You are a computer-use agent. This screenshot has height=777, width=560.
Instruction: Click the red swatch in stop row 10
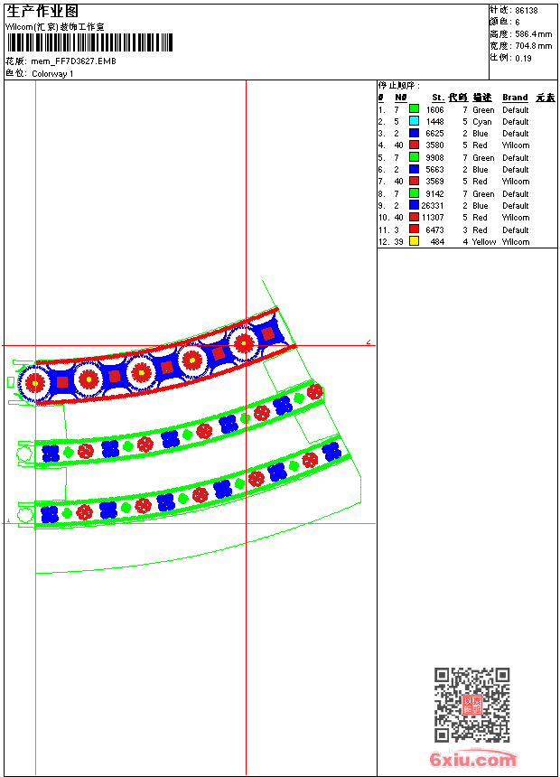coord(414,217)
